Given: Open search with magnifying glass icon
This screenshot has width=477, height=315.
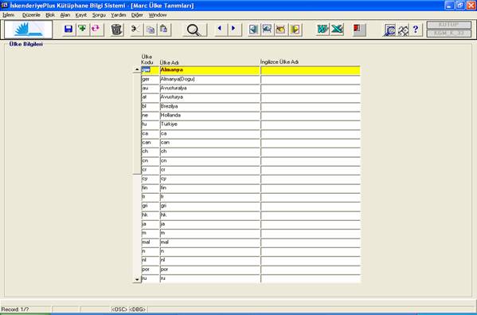Looking at the screenshot, I should point(194,30).
